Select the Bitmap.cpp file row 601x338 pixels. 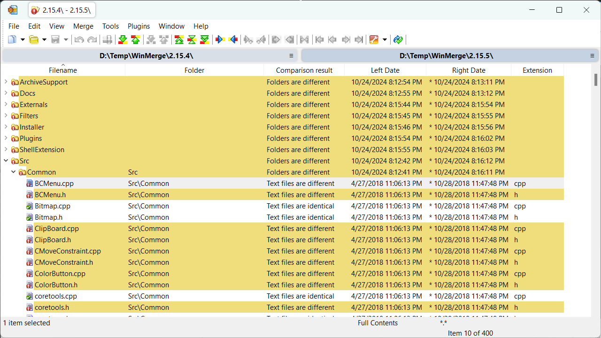52,206
